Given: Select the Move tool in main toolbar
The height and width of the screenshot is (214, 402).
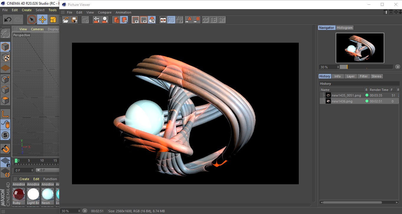Looking at the screenshot, I should (42, 20).
